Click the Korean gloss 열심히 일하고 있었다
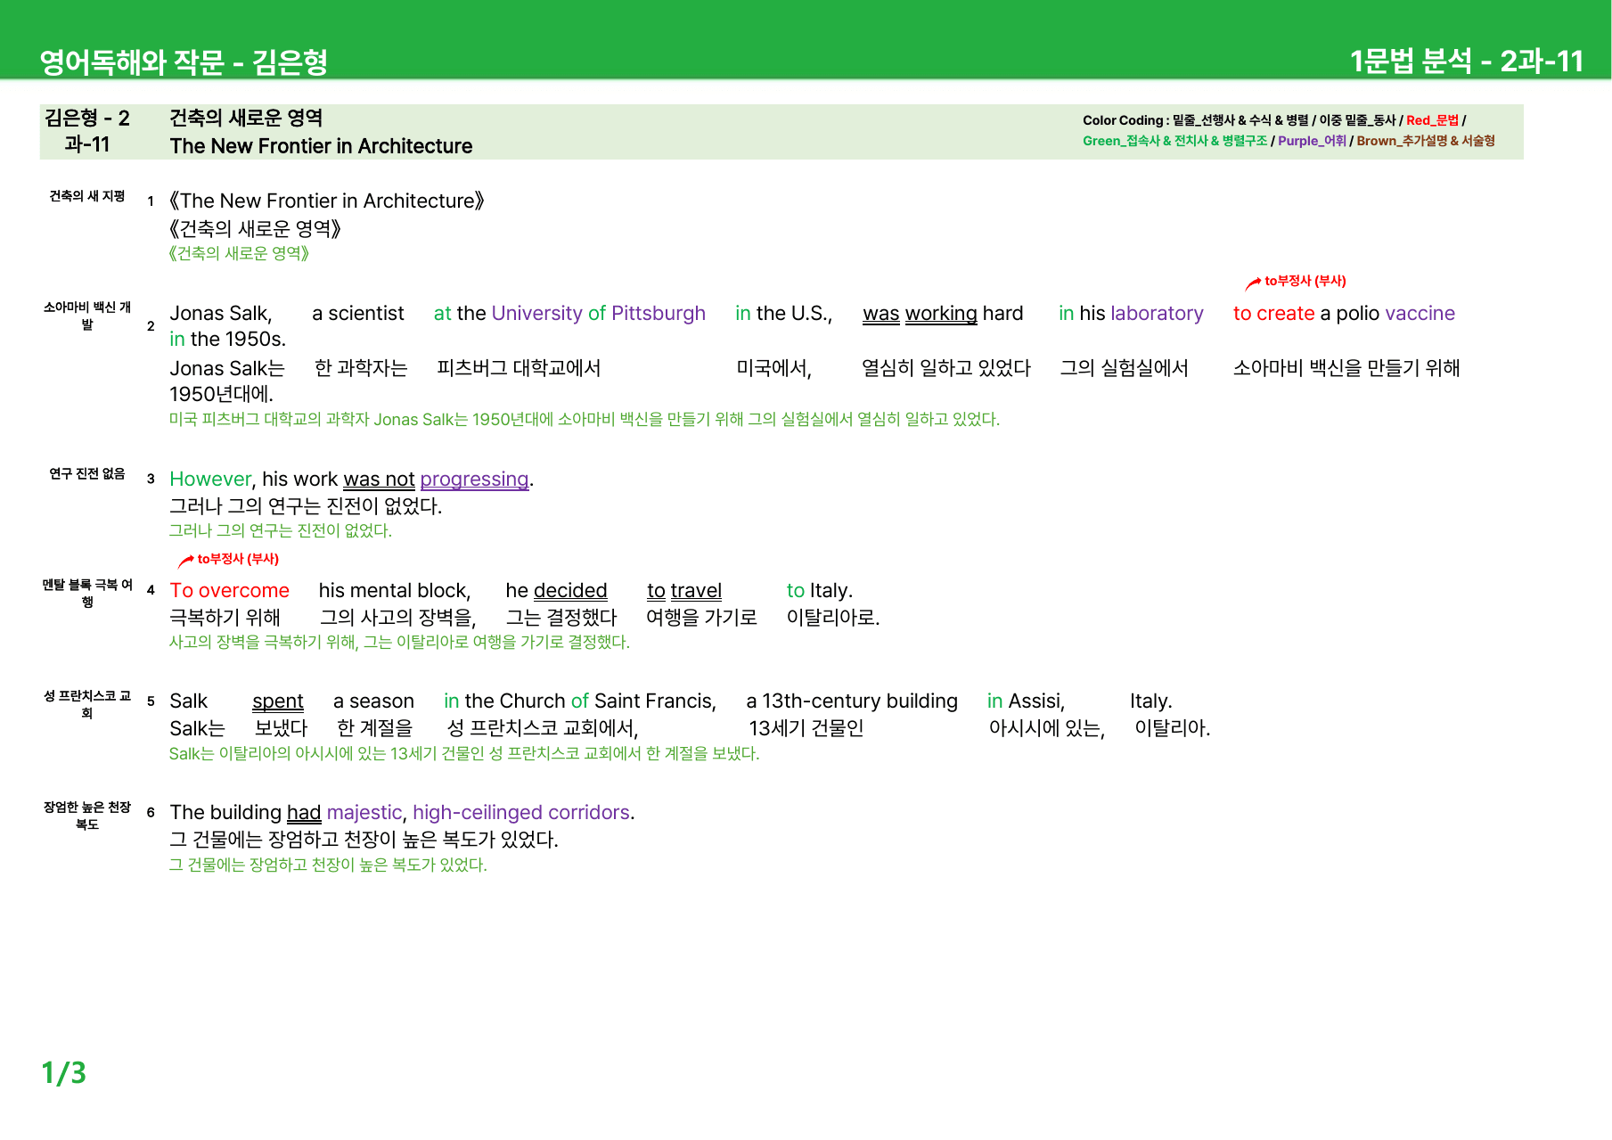 [946, 368]
